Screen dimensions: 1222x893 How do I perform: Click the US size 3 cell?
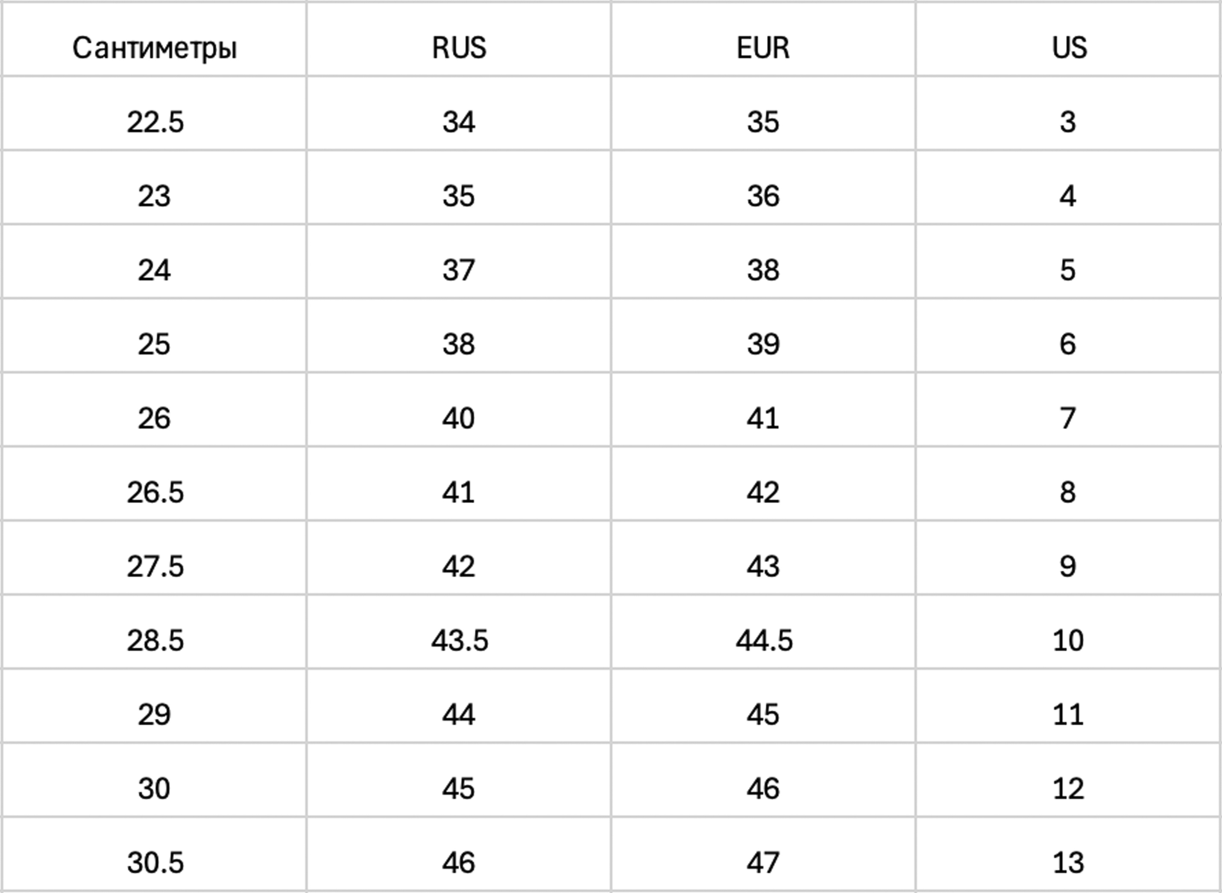[x=1069, y=114]
